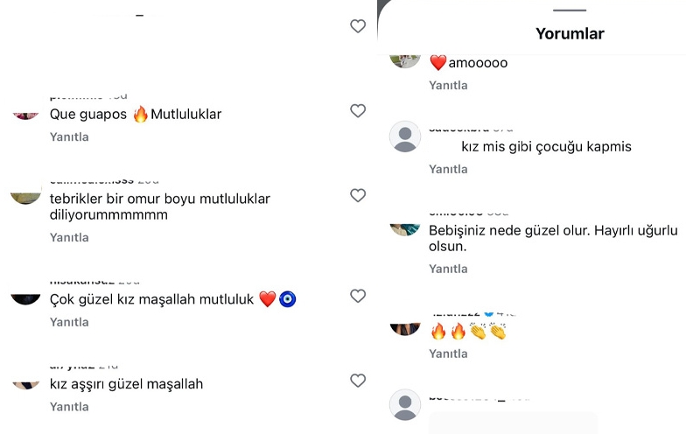This screenshot has height=434, width=686.
Task: Reply to 'tebrikler bir omur boyu' comment
Action: click(x=69, y=238)
